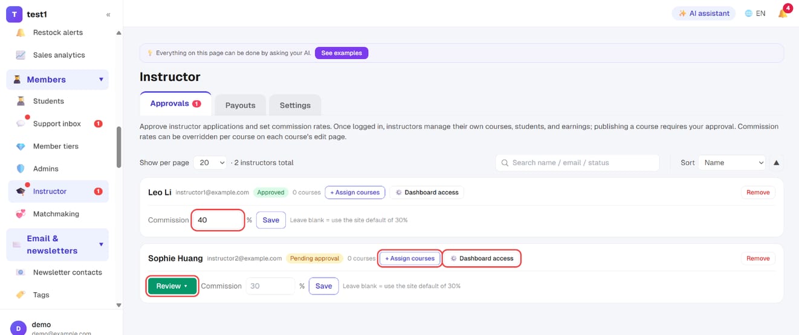Click the globe language icon
This screenshot has width=799, height=335.
pyautogui.click(x=748, y=13)
